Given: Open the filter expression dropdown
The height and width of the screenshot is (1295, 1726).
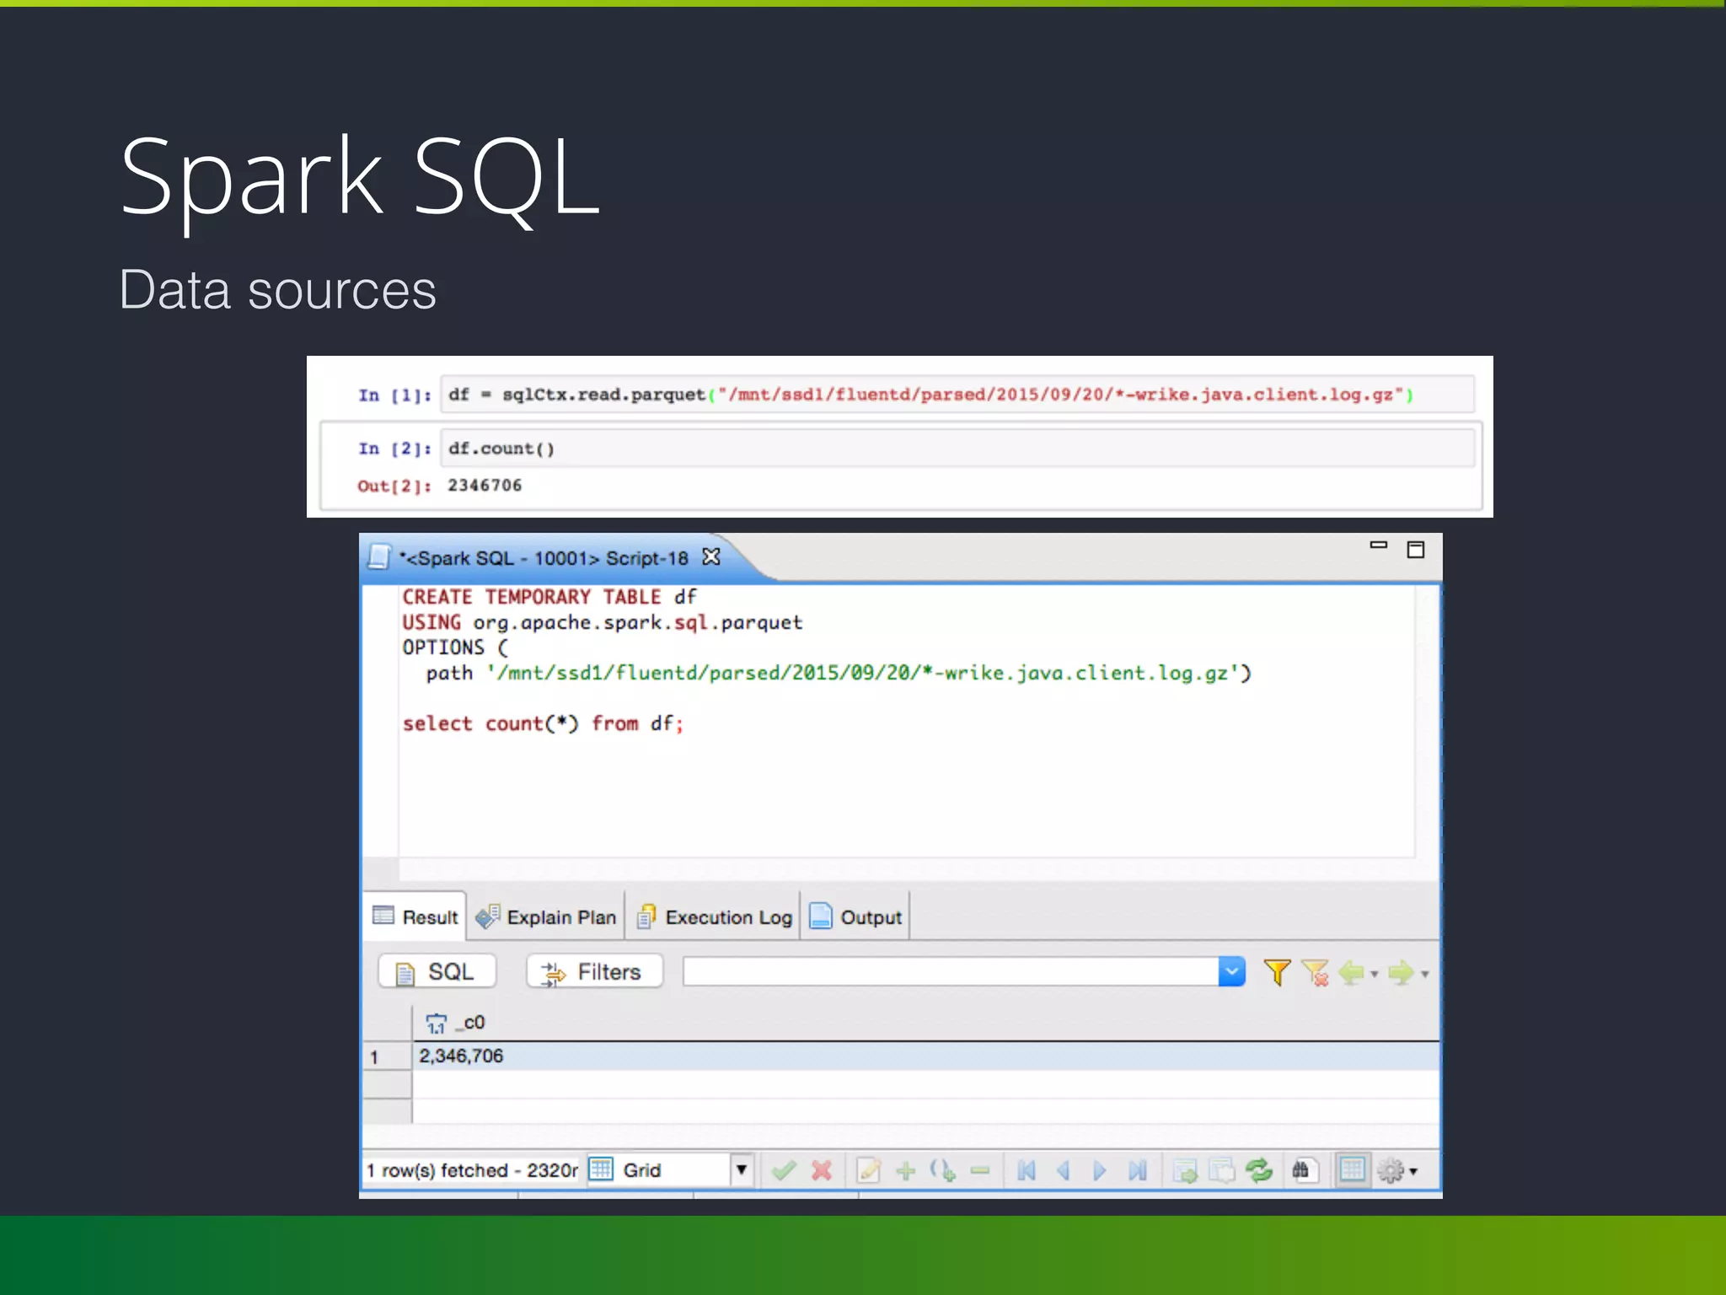Looking at the screenshot, I should (x=1232, y=971).
